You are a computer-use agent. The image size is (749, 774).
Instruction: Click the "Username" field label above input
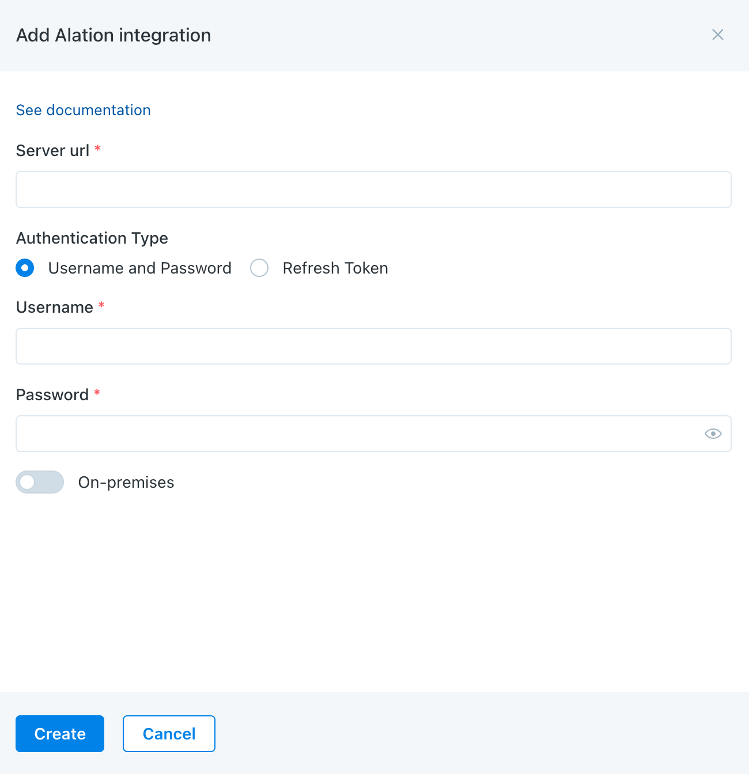point(55,308)
